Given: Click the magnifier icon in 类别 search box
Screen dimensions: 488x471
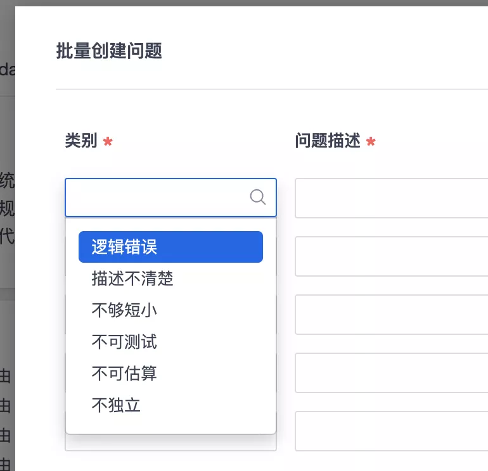Looking at the screenshot, I should point(258,197).
